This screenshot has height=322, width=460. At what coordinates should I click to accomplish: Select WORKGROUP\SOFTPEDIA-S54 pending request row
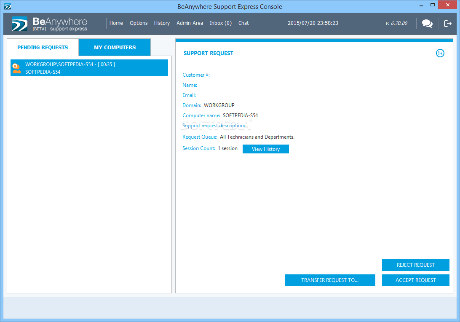(89, 68)
